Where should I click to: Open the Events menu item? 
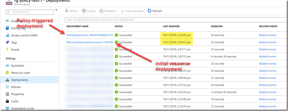pos(15,50)
